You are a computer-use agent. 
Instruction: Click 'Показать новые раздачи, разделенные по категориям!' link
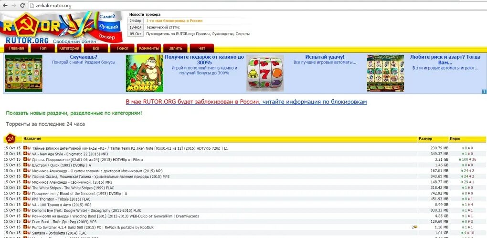coord(74,113)
